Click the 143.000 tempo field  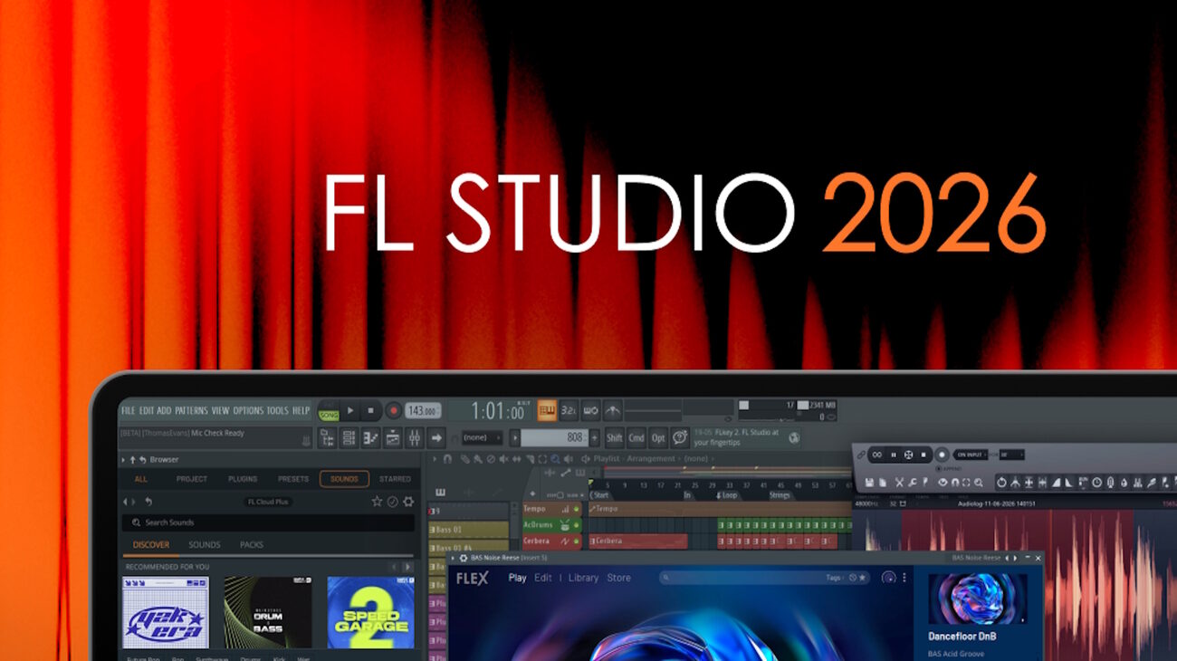[x=422, y=411]
